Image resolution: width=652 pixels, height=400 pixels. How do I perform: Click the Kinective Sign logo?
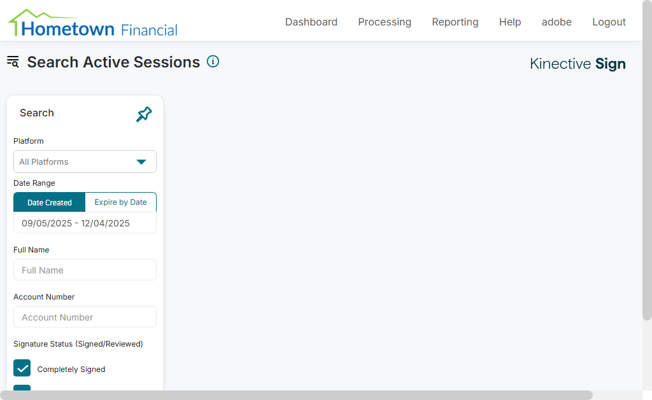coord(578,64)
